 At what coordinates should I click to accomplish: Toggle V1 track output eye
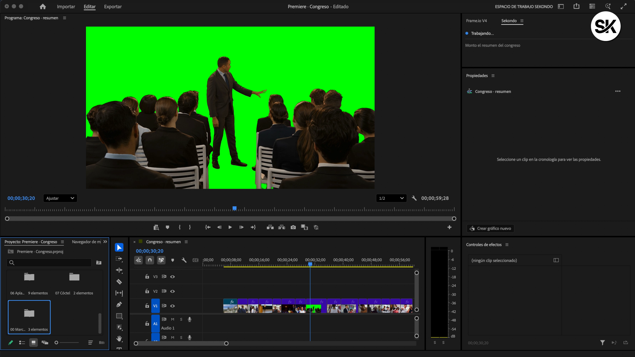tap(173, 306)
